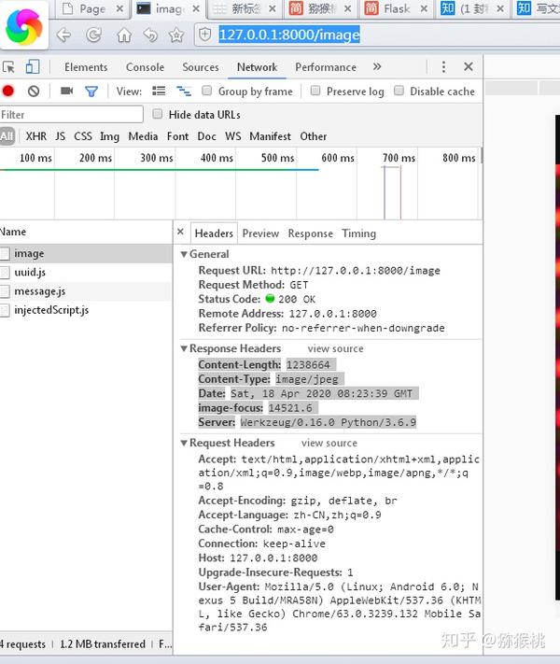Select the Network panel tab
This screenshot has height=664, width=560.
pyautogui.click(x=257, y=67)
